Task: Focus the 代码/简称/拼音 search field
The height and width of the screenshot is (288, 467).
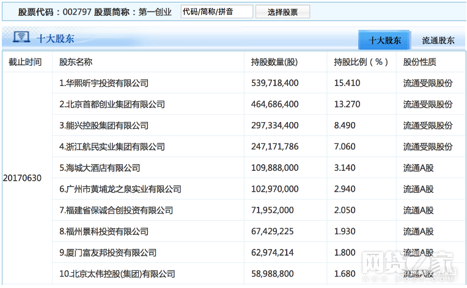Action: coord(216,12)
